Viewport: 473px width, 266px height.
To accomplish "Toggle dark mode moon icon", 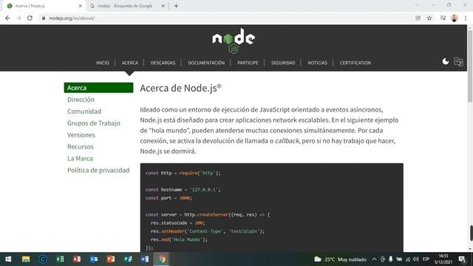I will tap(446, 62).
